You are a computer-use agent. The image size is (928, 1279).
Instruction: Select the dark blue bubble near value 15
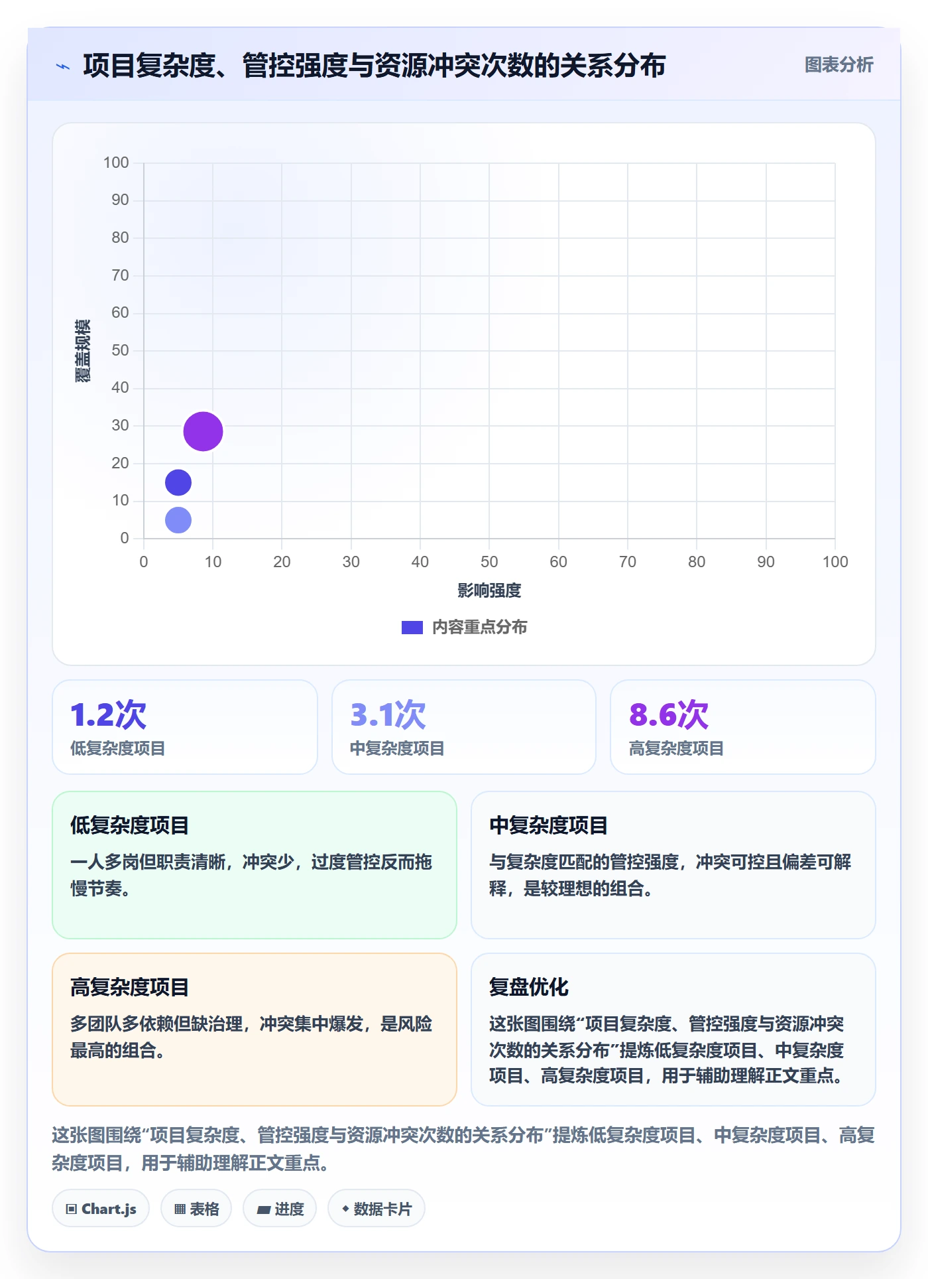[178, 482]
